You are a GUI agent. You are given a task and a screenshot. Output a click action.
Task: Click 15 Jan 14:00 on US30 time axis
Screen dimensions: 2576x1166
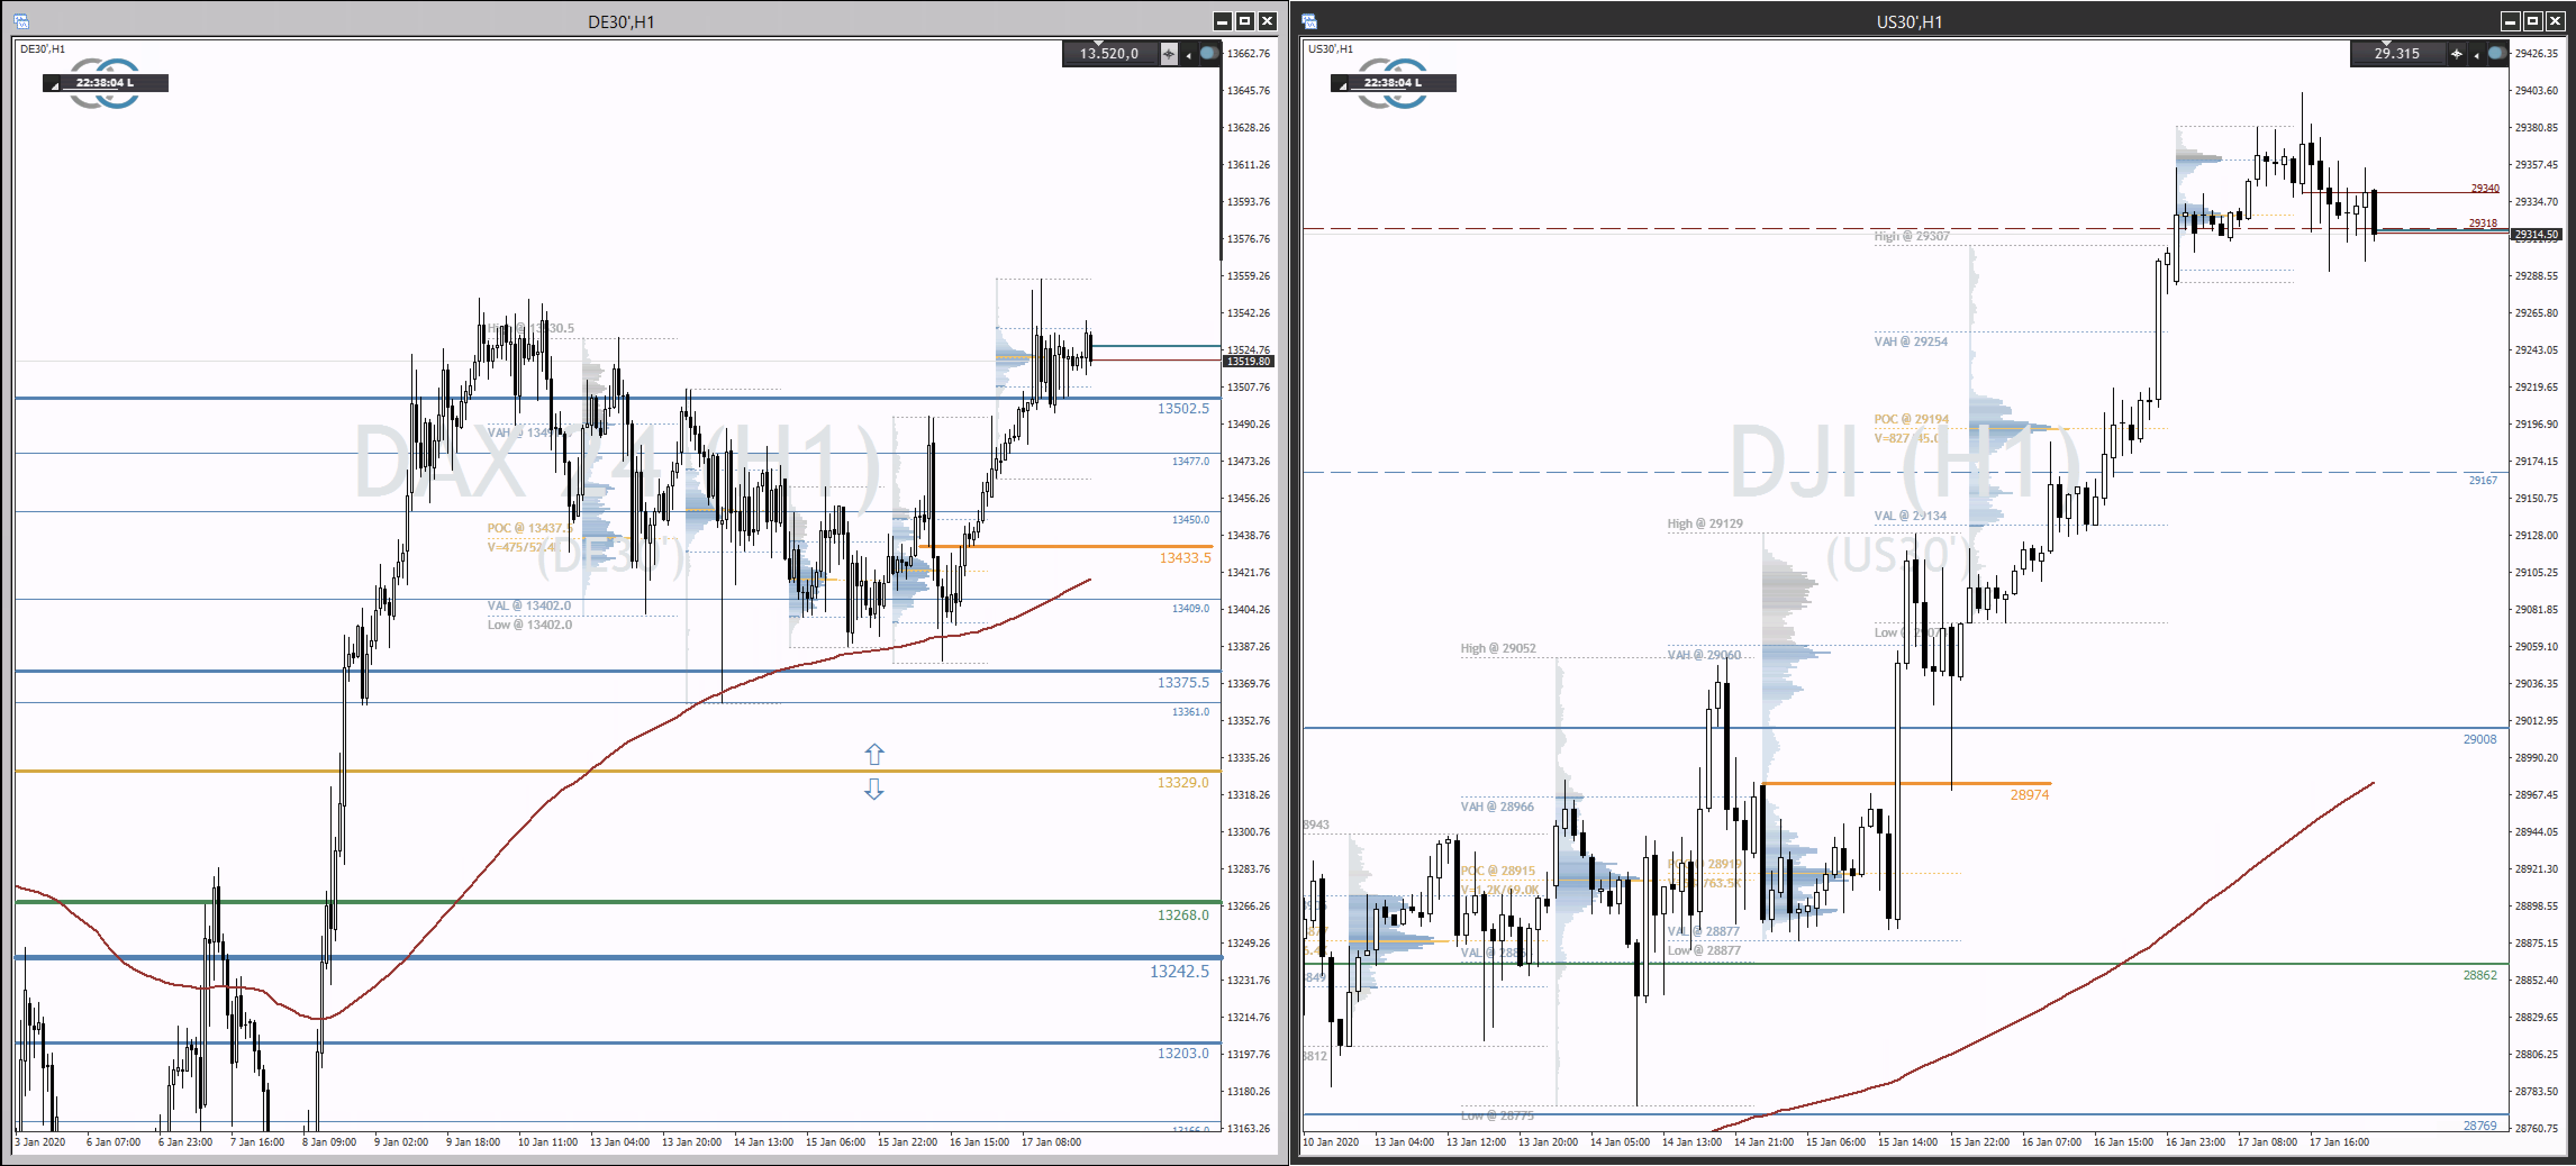(x=1907, y=1142)
